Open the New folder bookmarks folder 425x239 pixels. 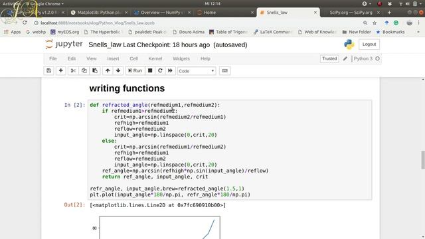(357, 32)
